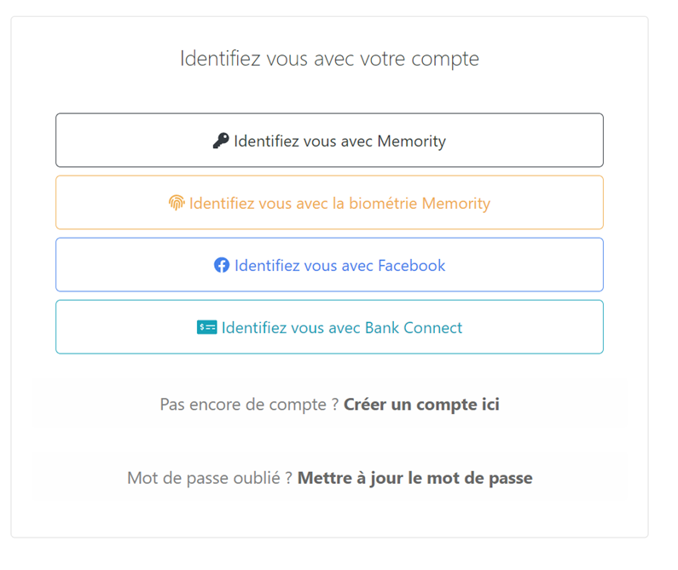Log in using the Facebook button
This screenshot has height=570, width=678.
click(x=329, y=265)
